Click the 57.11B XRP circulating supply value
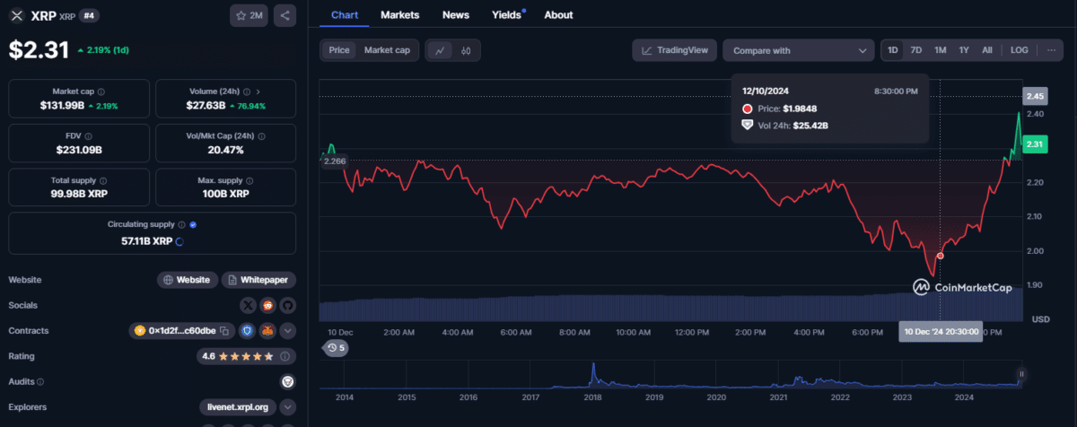1077x427 pixels. point(146,241)
